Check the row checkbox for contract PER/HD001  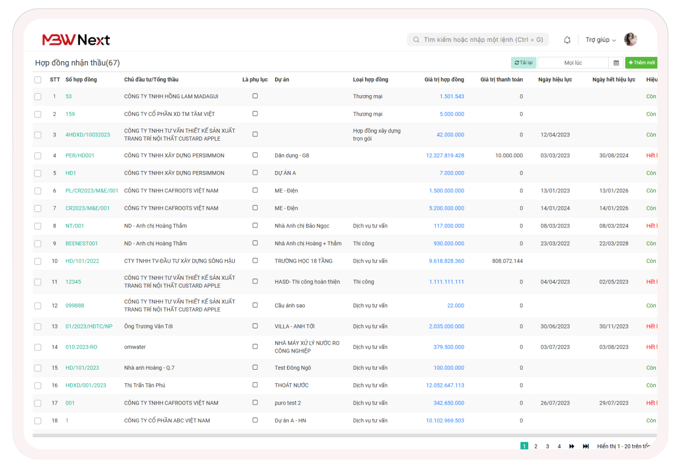(38, 156)
